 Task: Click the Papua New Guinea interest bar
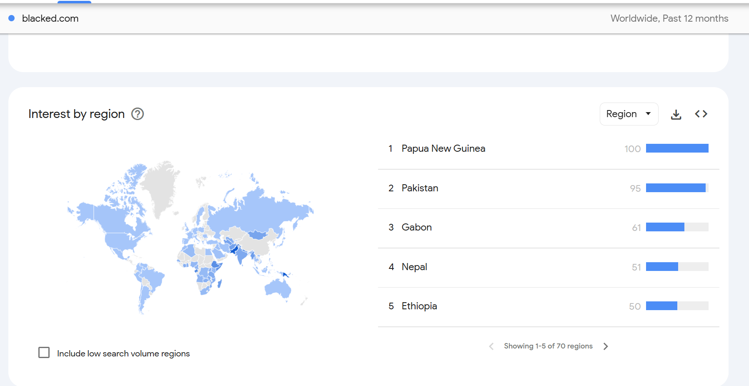[x=677, y=148]
